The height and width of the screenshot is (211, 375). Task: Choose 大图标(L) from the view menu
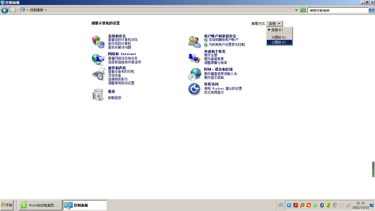coord(279,37)
